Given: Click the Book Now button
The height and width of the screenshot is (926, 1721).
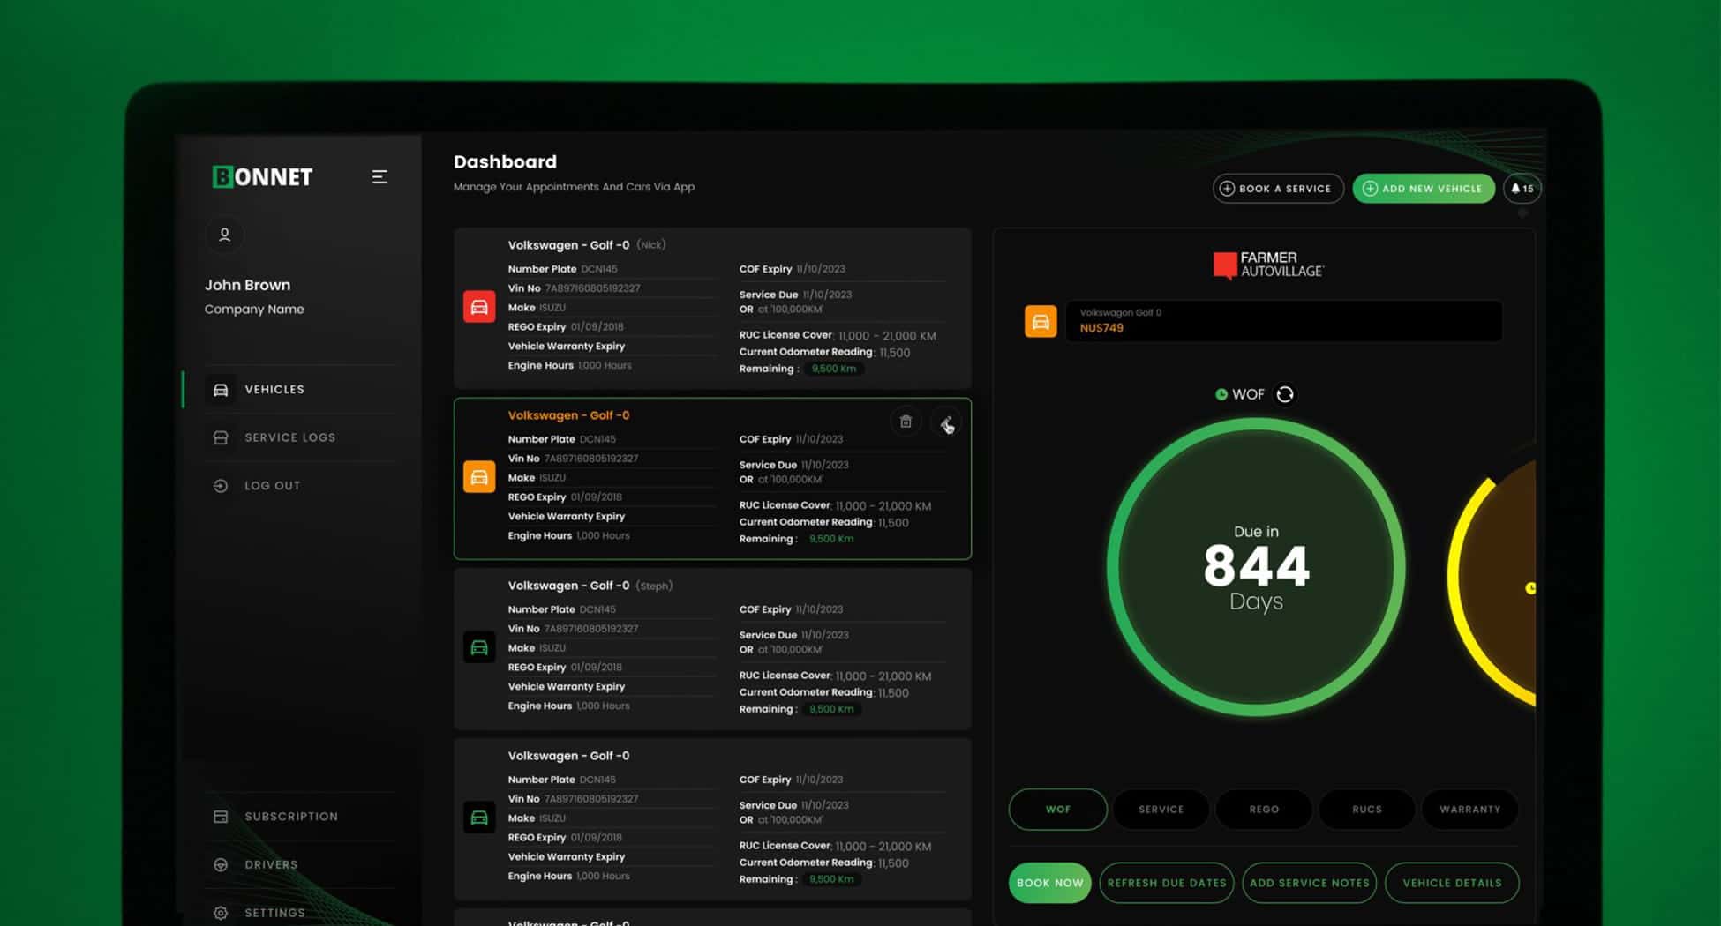Looking at the screenshot, I should point(1050,883).
